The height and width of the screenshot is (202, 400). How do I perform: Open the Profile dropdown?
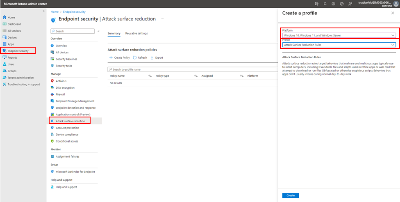(339, 45)
